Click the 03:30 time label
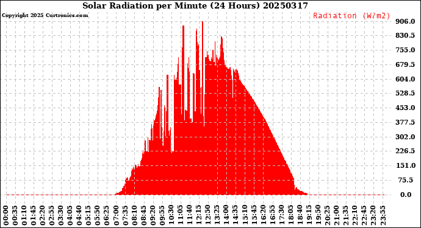Screen dimensions: 421x228 point(61,216)
